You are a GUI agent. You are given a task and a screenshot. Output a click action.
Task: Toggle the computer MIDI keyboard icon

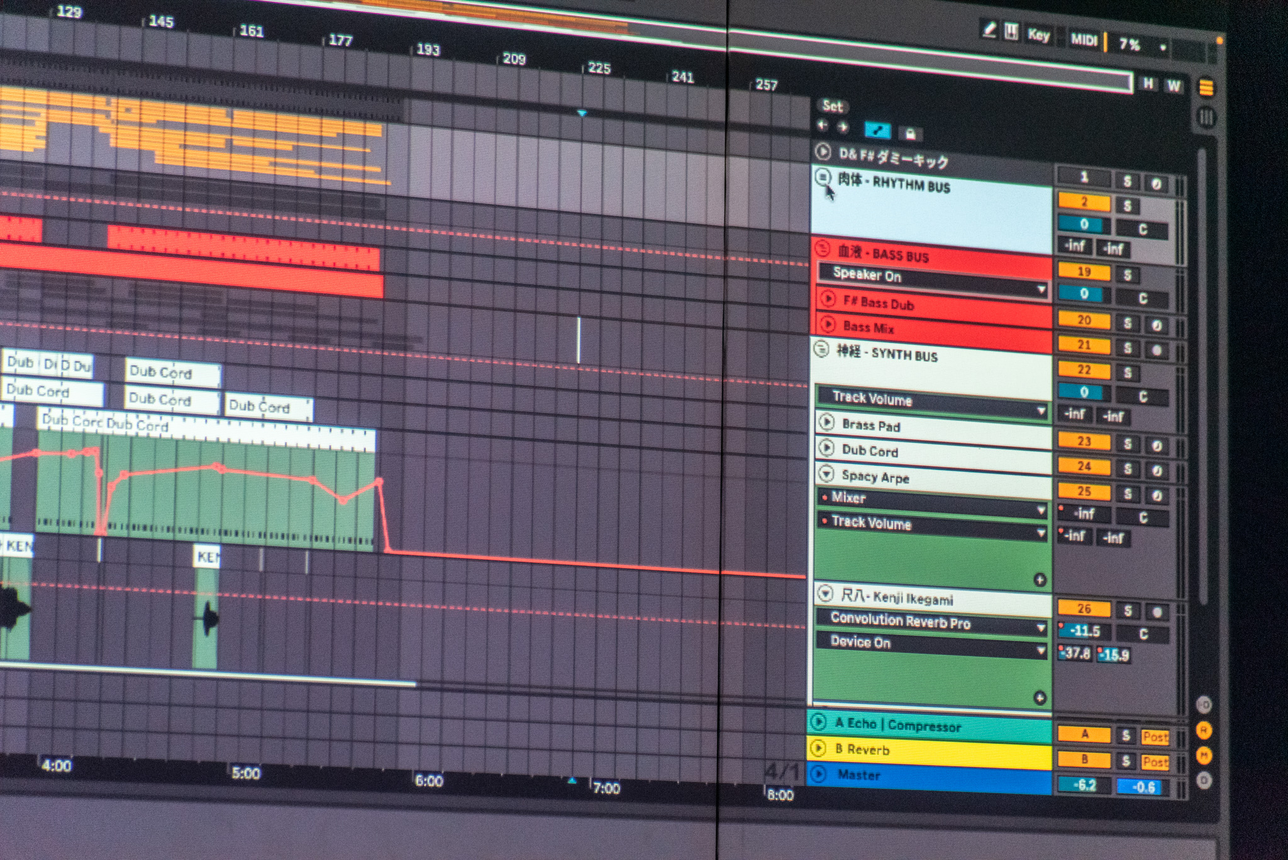pos(1011,31)
